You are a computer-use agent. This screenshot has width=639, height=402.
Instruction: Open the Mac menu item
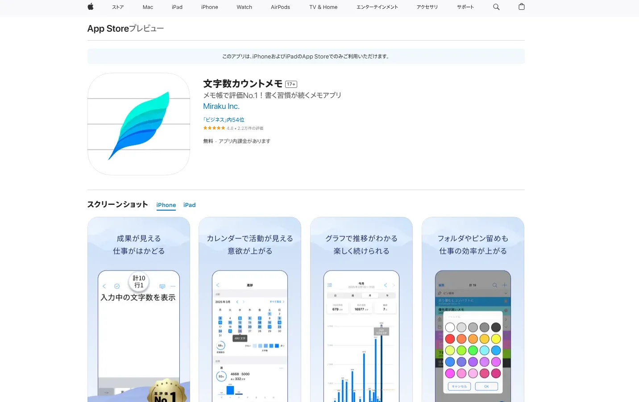pos(148,7)
